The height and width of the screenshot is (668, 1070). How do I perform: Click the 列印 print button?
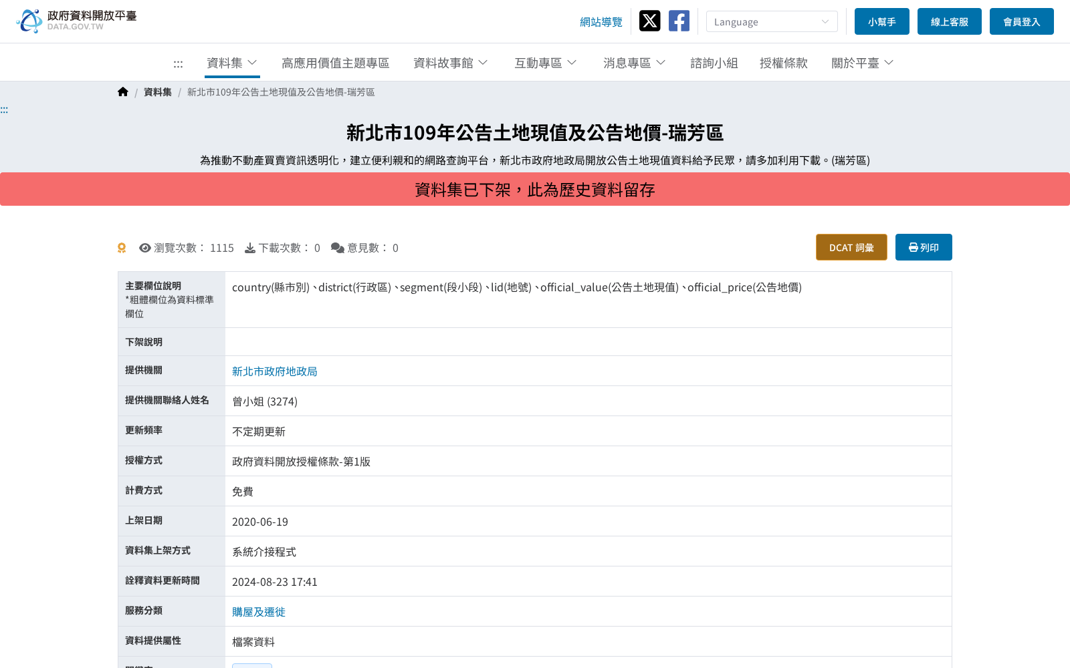point(924,247)
